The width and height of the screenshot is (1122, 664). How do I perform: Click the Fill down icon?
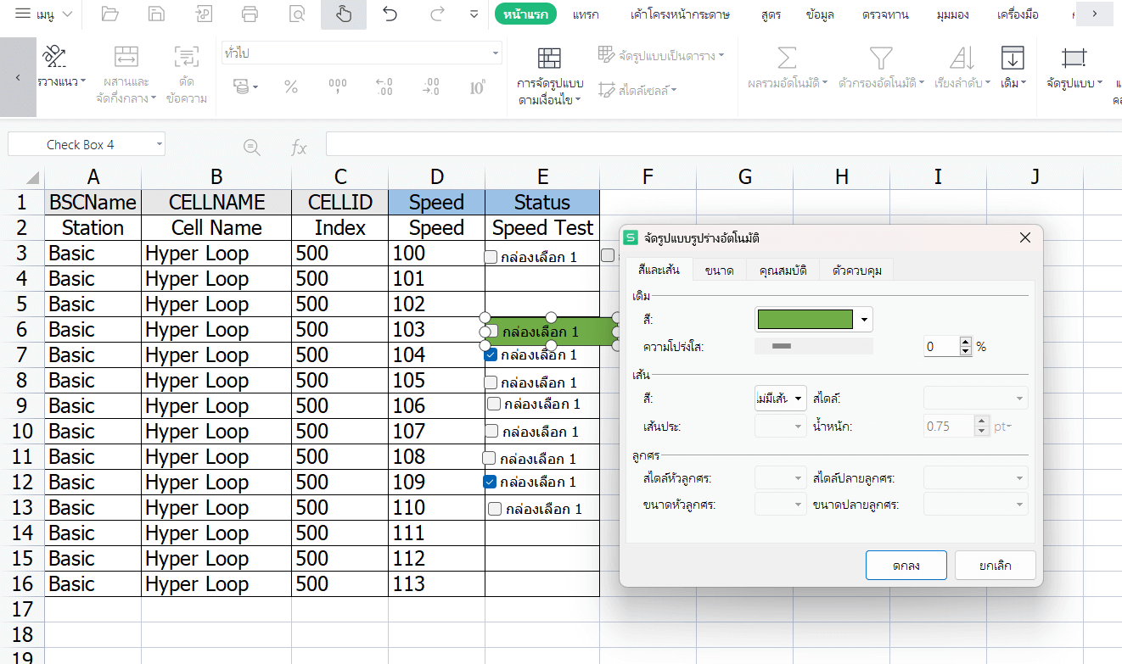tap(1012, 59)
